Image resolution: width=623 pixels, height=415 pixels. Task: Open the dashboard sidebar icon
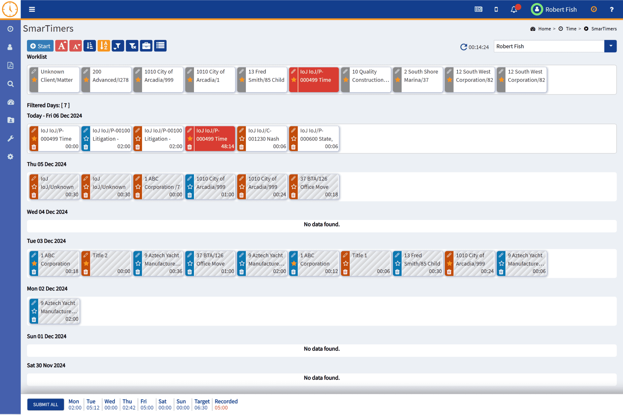click(x=10, y=102)
